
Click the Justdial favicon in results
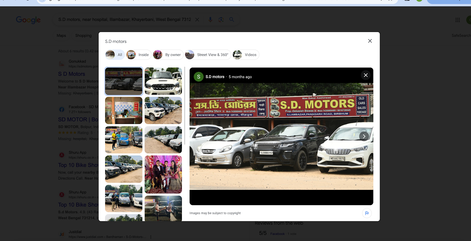click(62, 234)
